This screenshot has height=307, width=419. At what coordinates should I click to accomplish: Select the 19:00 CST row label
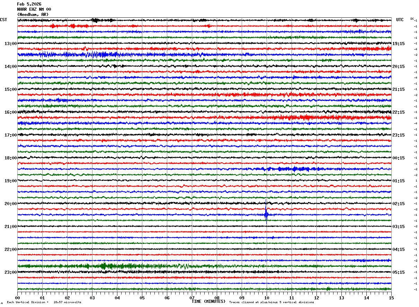pos(10,181)
